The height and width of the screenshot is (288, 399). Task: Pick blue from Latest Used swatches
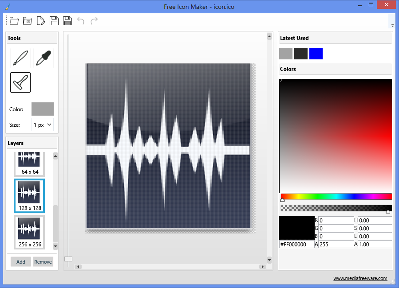316,53
